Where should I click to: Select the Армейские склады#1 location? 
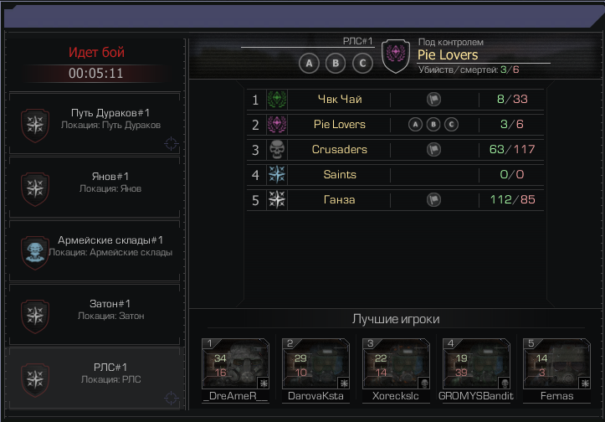click(x=95, y=250)
